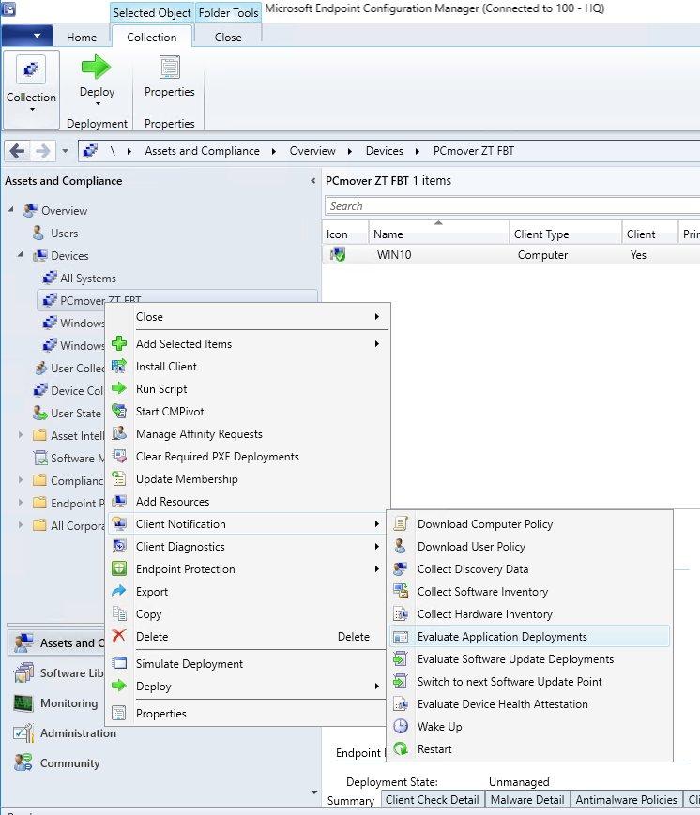
Task: Click the Simulate Deployment icon
Action: [119, 663]
